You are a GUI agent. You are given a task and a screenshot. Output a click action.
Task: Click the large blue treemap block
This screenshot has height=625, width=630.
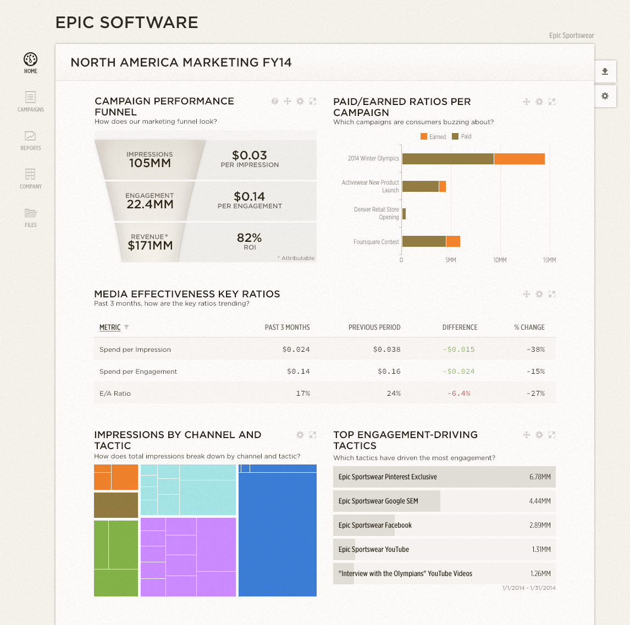coord(278,534)
